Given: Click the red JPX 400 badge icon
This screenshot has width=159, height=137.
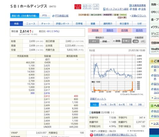Looking at the screenshot, I should pyautogui.click(x=78, y=7).
